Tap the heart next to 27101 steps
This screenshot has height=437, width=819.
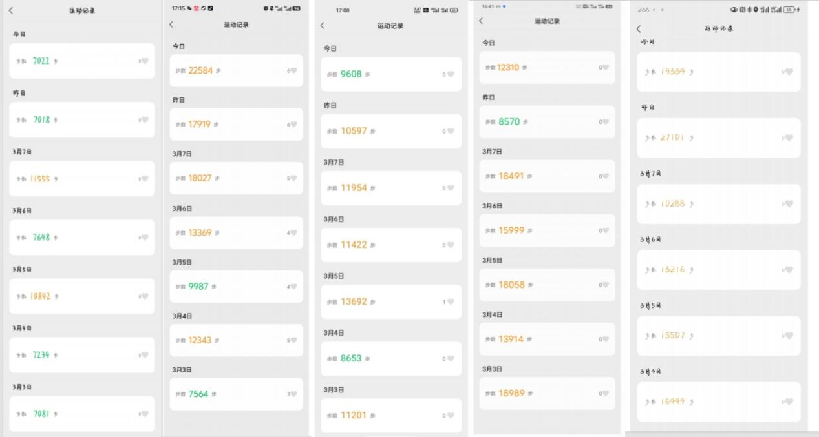tap(789, 137)
